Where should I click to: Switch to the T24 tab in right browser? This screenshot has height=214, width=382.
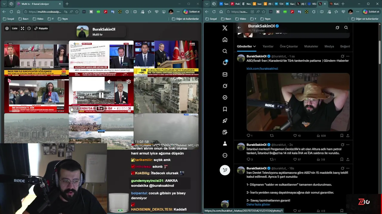(x=279, y=4)
